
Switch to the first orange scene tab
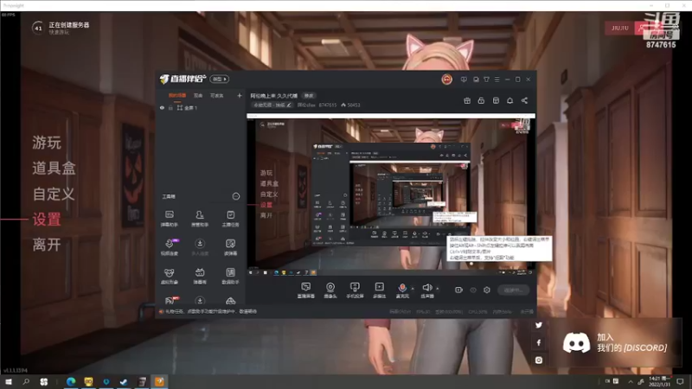(177, 95)
